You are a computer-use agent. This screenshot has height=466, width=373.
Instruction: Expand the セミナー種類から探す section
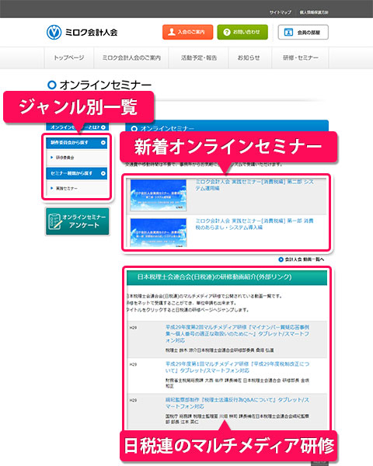pyautogui.click(x=77, y=173)
